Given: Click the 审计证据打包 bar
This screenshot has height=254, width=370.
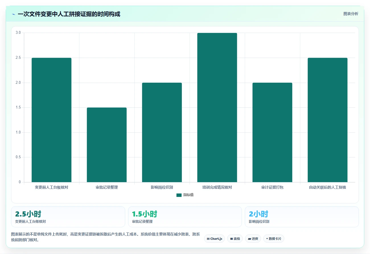Looking at the screenshot, I should 272,132.
